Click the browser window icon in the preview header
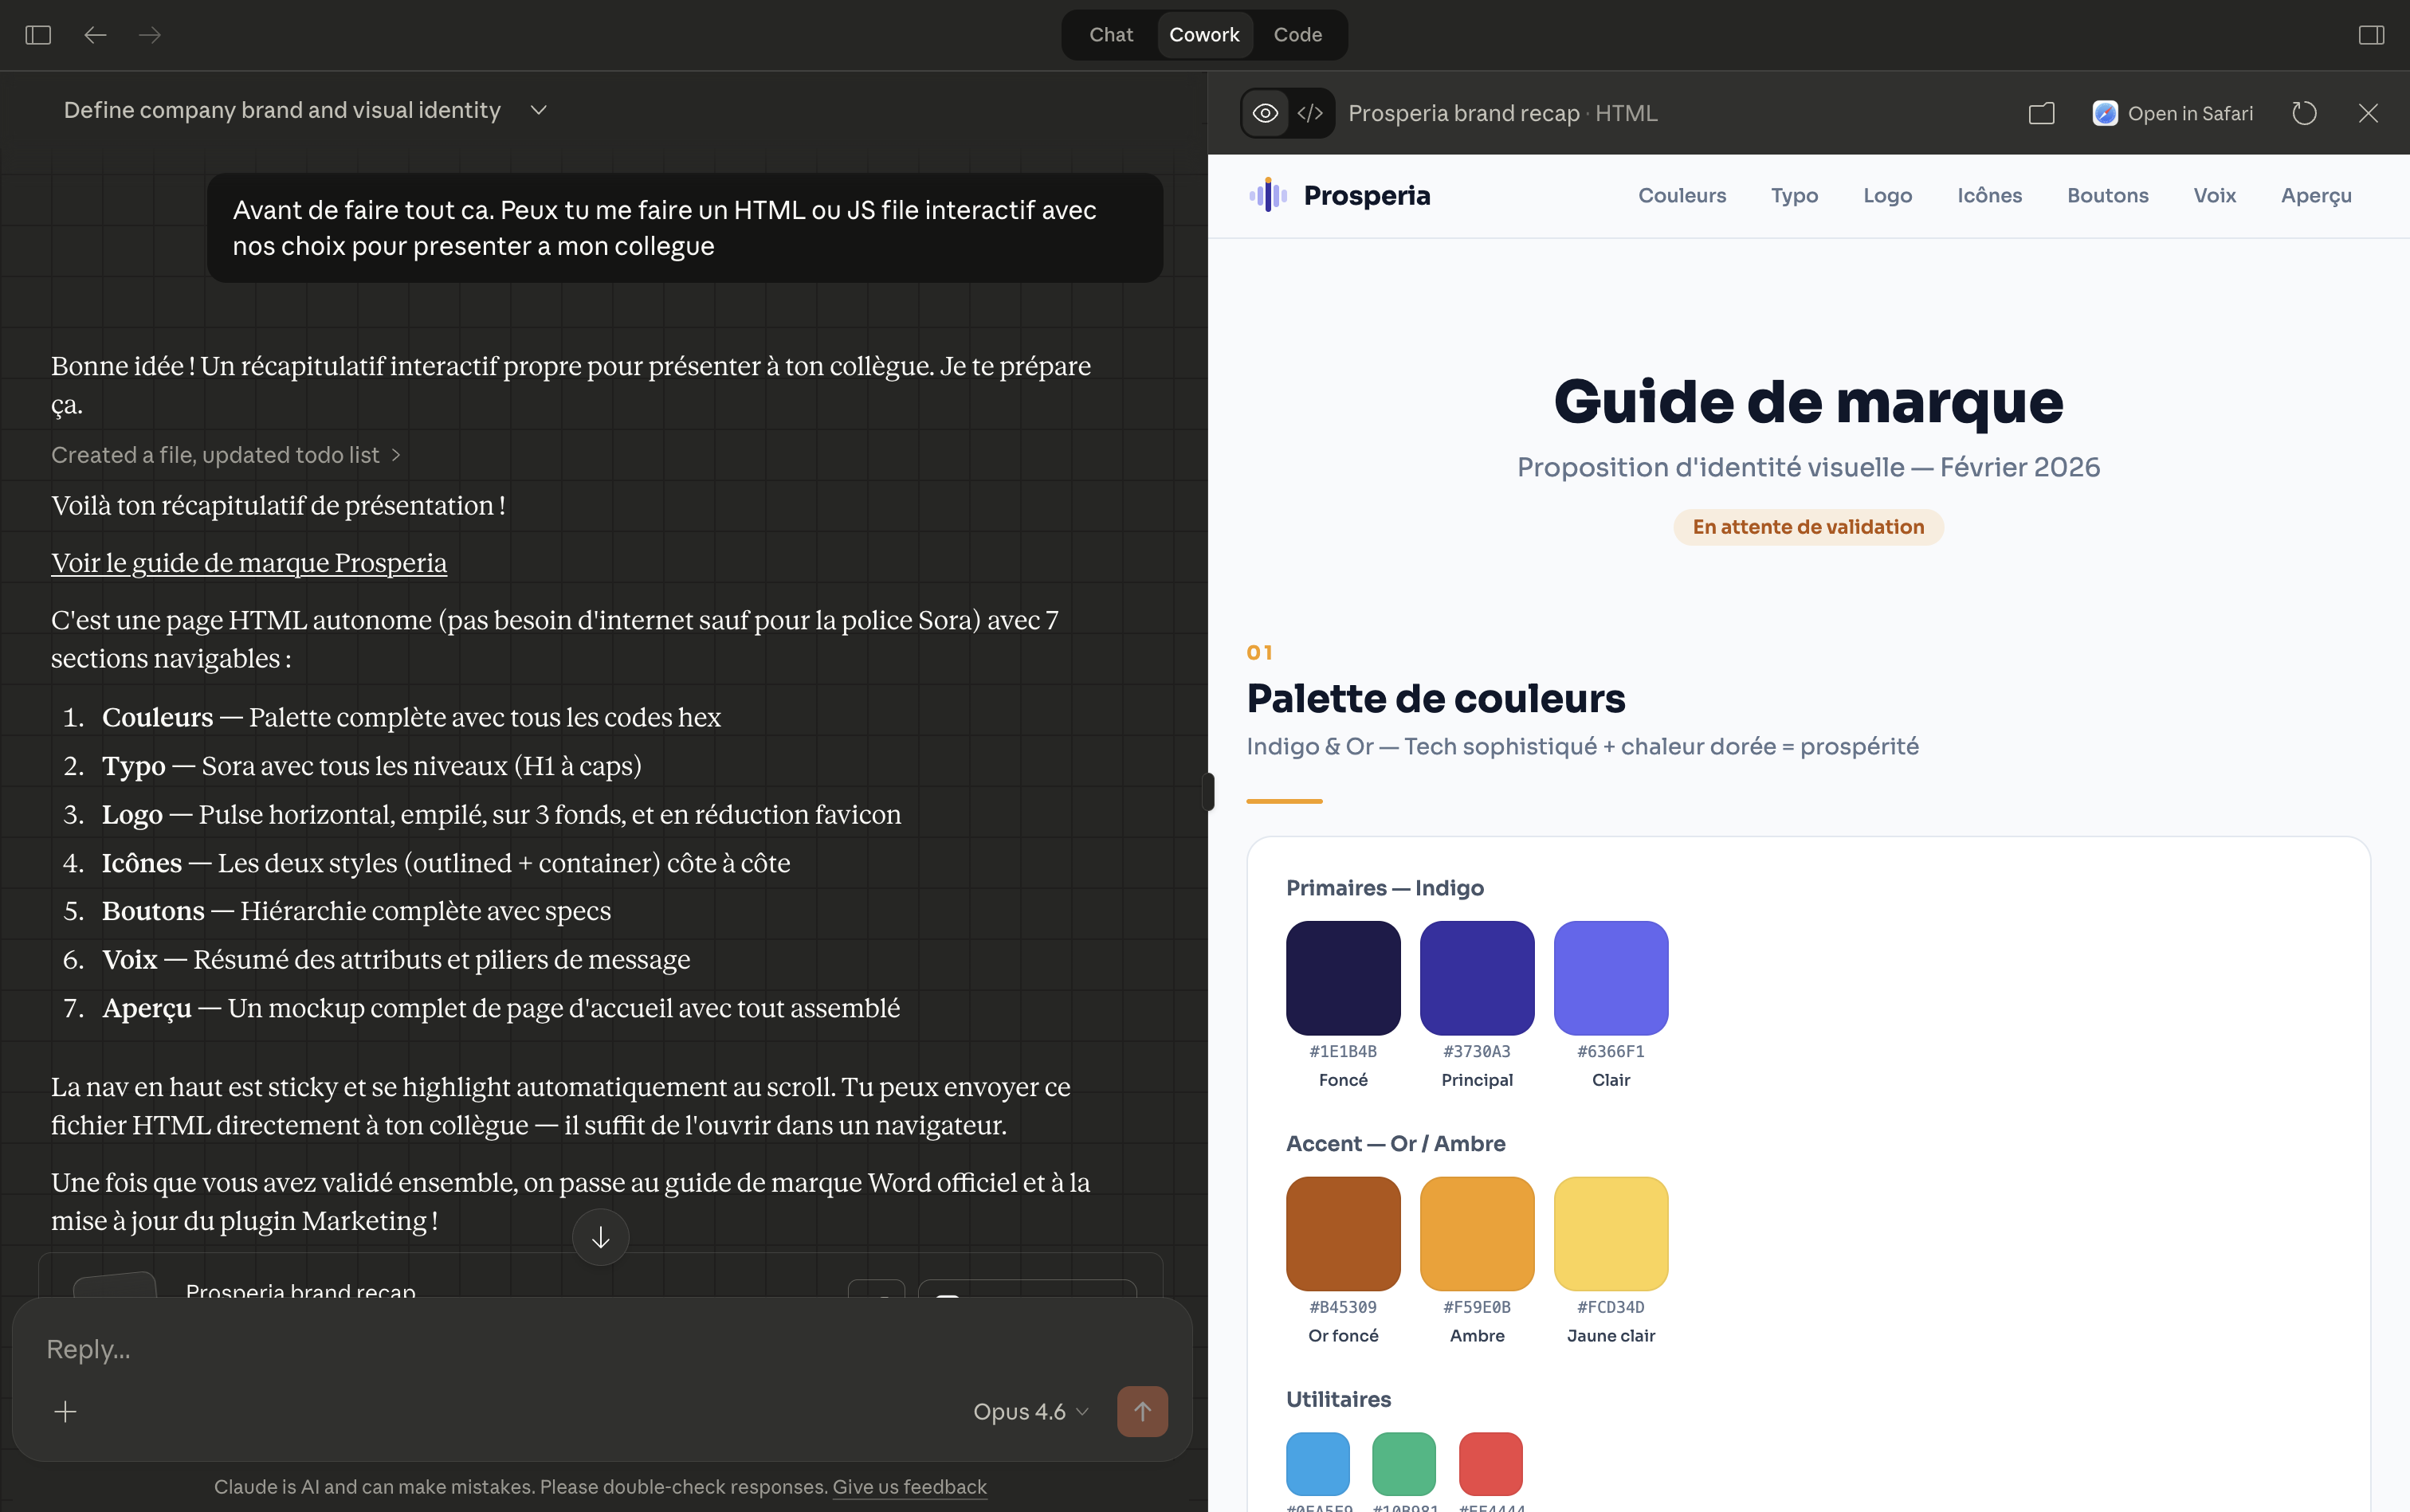This screenshot has height=1512, width=2410. (x=2041, y=112)
